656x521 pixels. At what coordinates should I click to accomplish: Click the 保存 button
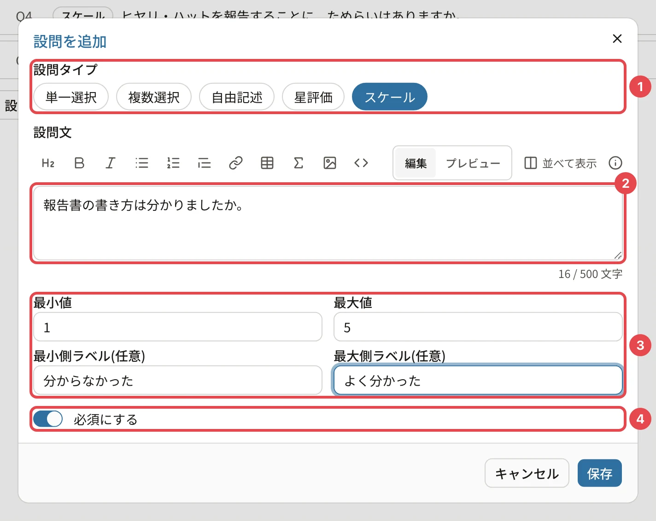coord(600,473)
